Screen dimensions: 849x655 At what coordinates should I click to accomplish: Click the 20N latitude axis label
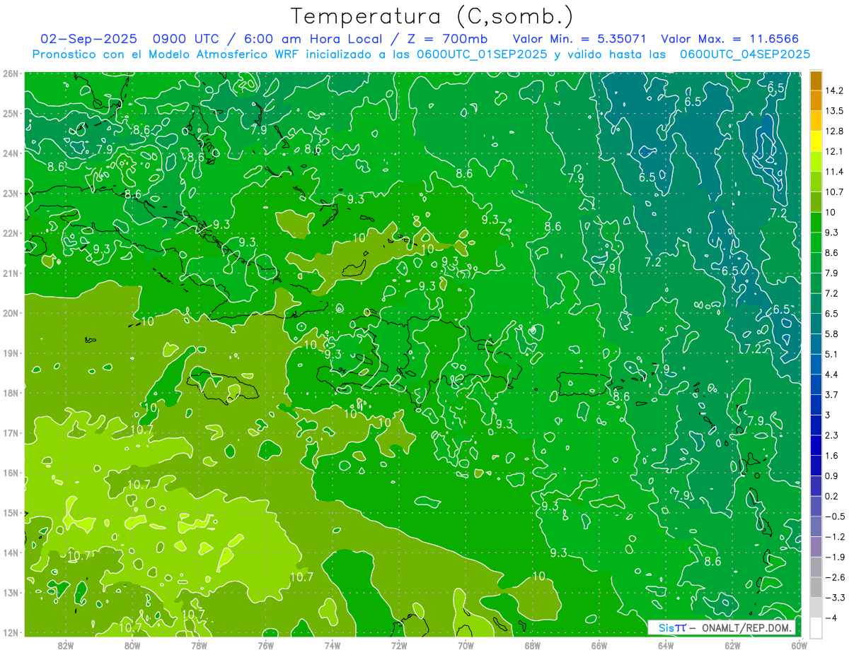10,313
